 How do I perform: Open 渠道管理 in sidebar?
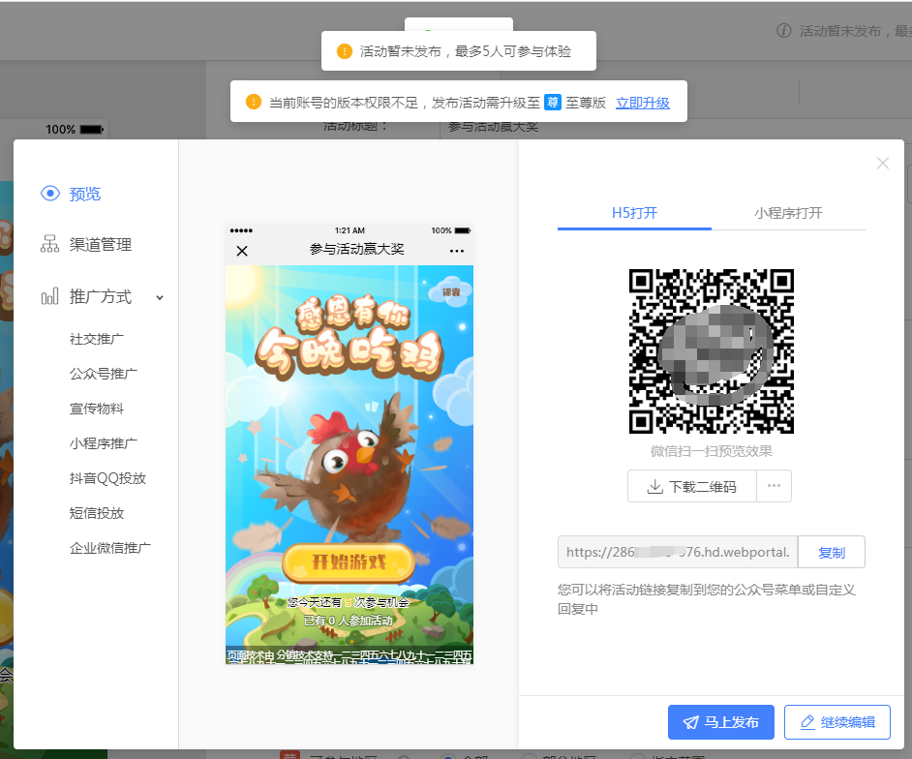[100, 245]
